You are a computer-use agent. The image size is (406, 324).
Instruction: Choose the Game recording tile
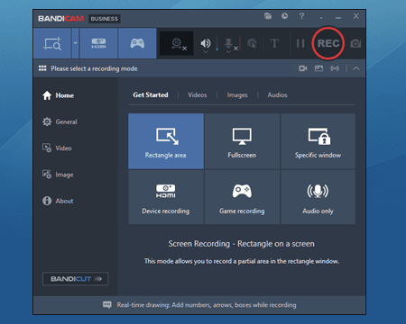point(242,197)
